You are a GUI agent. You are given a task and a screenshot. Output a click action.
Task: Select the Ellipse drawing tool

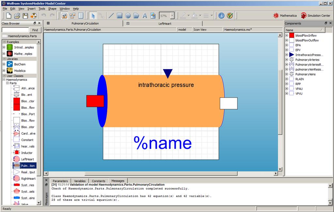pos(128,16)
